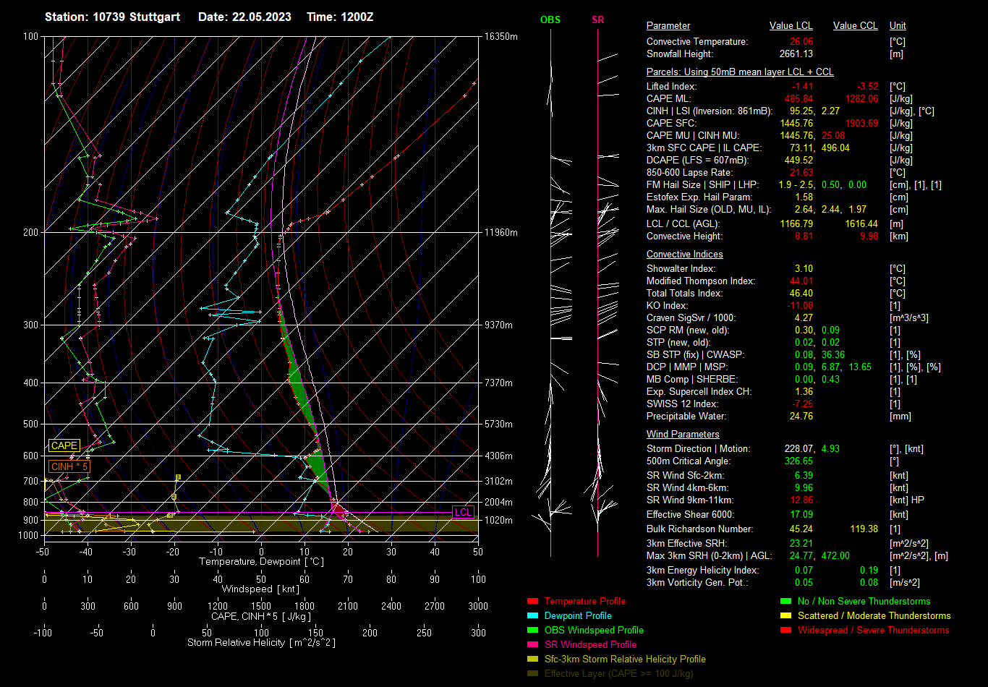Click the Date: 22.05.2023 text
Image resolution: width=988 pixels, height=687 pixels.
244,17
